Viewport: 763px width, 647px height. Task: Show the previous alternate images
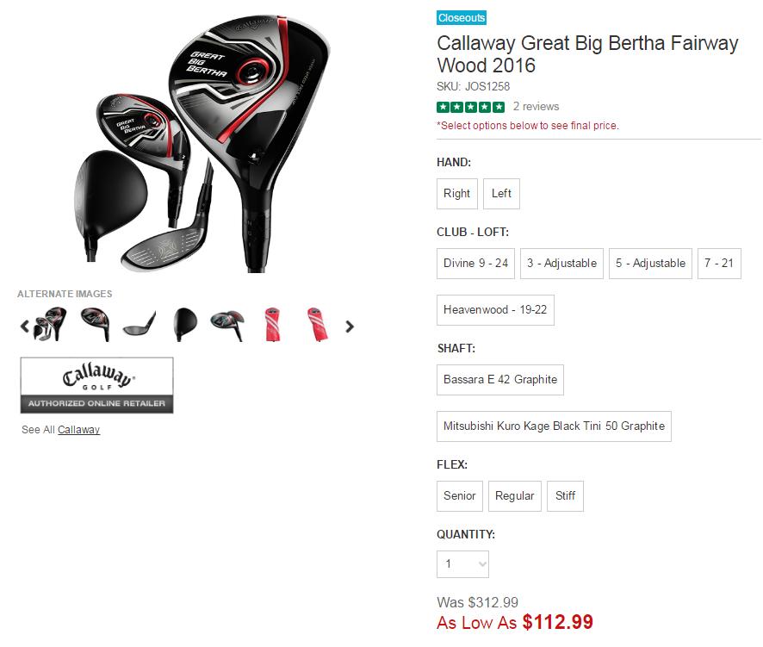tap(25, 327)
